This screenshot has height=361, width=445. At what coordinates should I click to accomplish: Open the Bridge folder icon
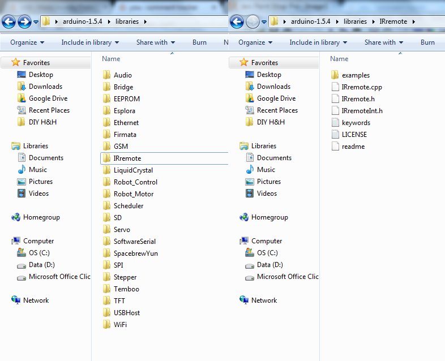tap(106, 87)
